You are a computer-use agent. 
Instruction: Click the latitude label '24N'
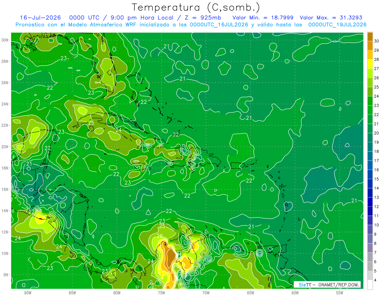pyautogui.click(x=5, y=104)
